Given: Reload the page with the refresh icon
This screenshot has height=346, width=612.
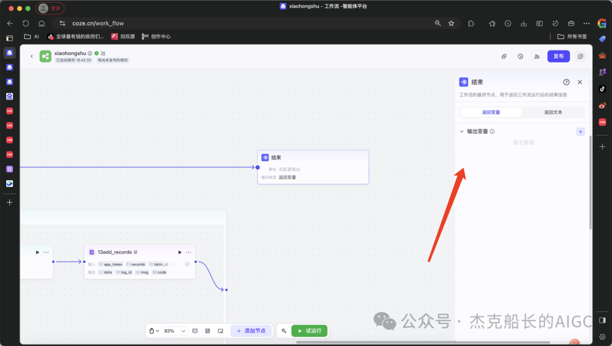Looking at the screenshot, I should coord(25,23).
